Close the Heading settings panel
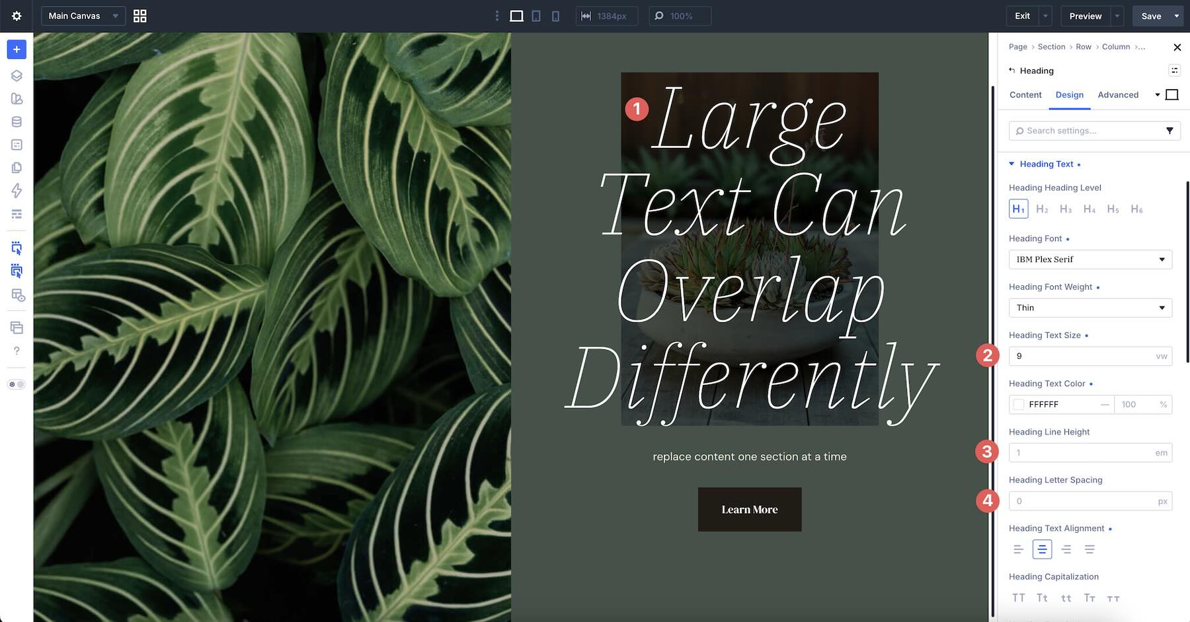 1177,47
